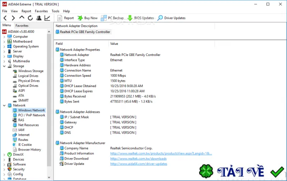Click the Report toolbar button
The width and height of the screenshot is (287, 181).
(x=65, y=18)
